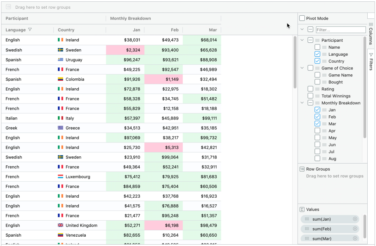
Task: Click the column Filter text field
Action: 341,30
